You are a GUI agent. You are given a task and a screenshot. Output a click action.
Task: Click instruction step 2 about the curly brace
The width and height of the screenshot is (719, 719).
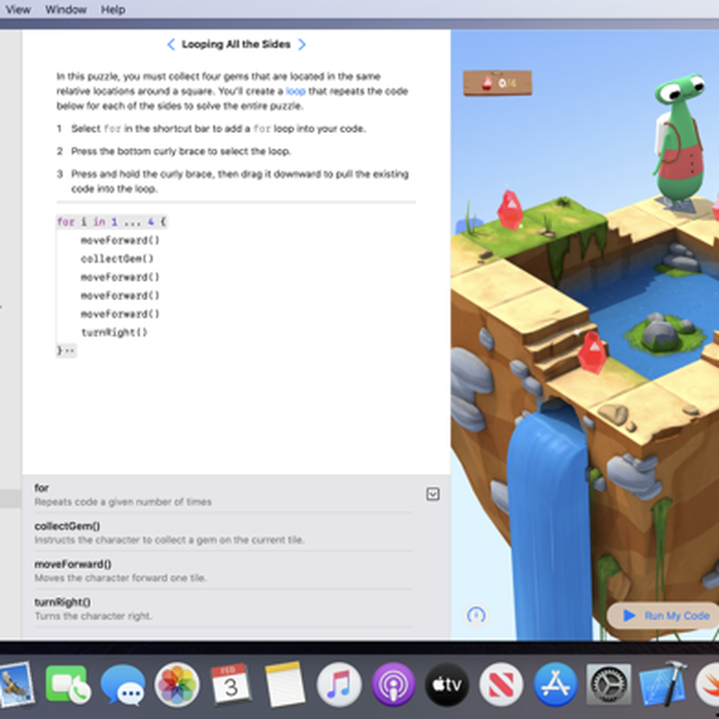coord(180,151)
